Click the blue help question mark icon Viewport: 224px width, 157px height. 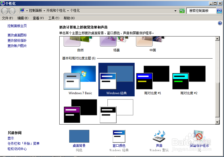point(220,23)
